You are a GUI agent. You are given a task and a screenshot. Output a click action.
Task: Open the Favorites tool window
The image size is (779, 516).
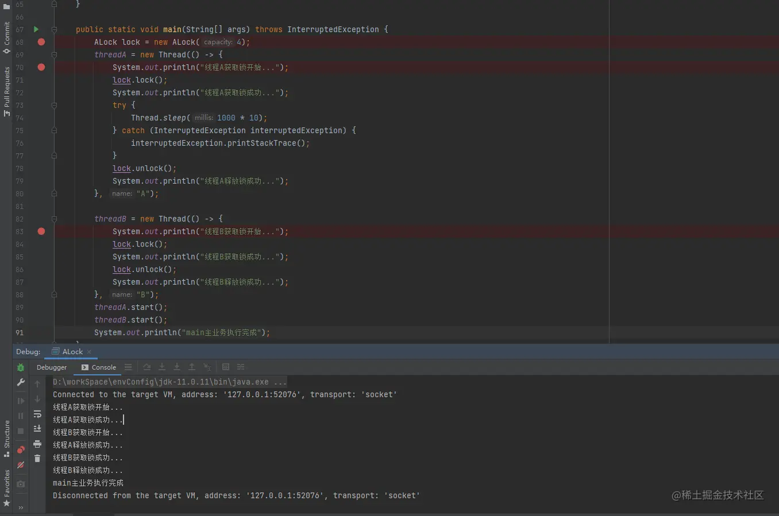pos(6,488)
